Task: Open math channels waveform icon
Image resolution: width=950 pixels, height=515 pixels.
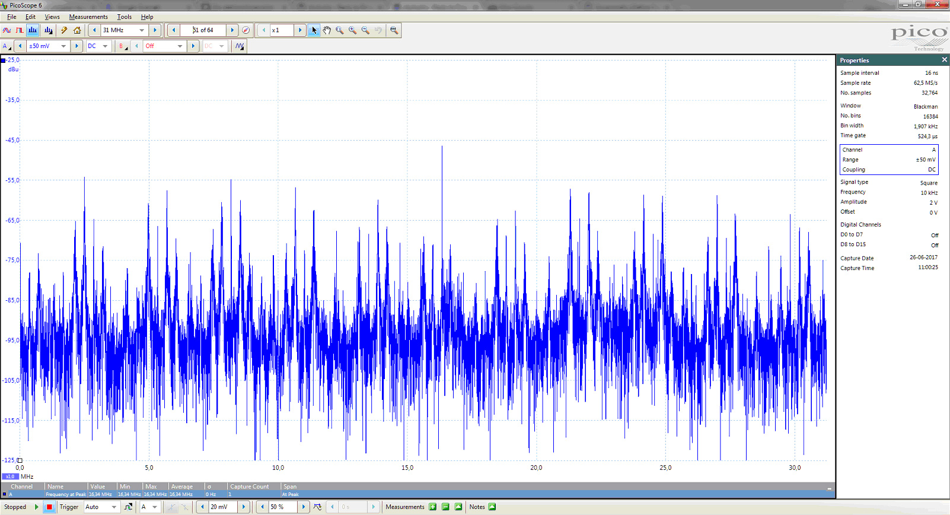Action: click(x=240, y=46)
